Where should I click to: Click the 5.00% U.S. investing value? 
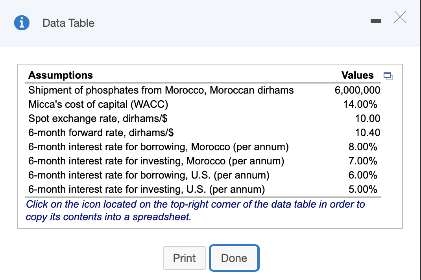(363, 189)
